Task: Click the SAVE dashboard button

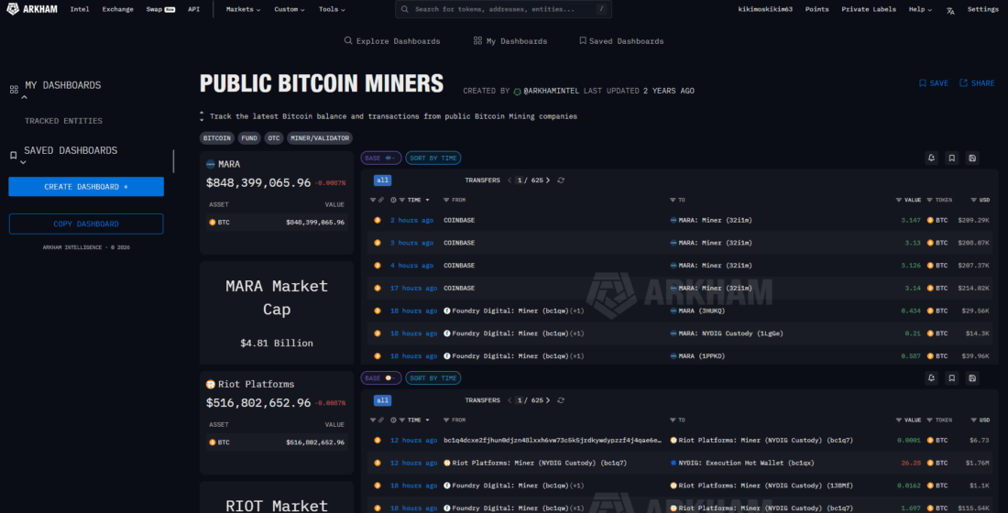Action: tap(934, 83)
